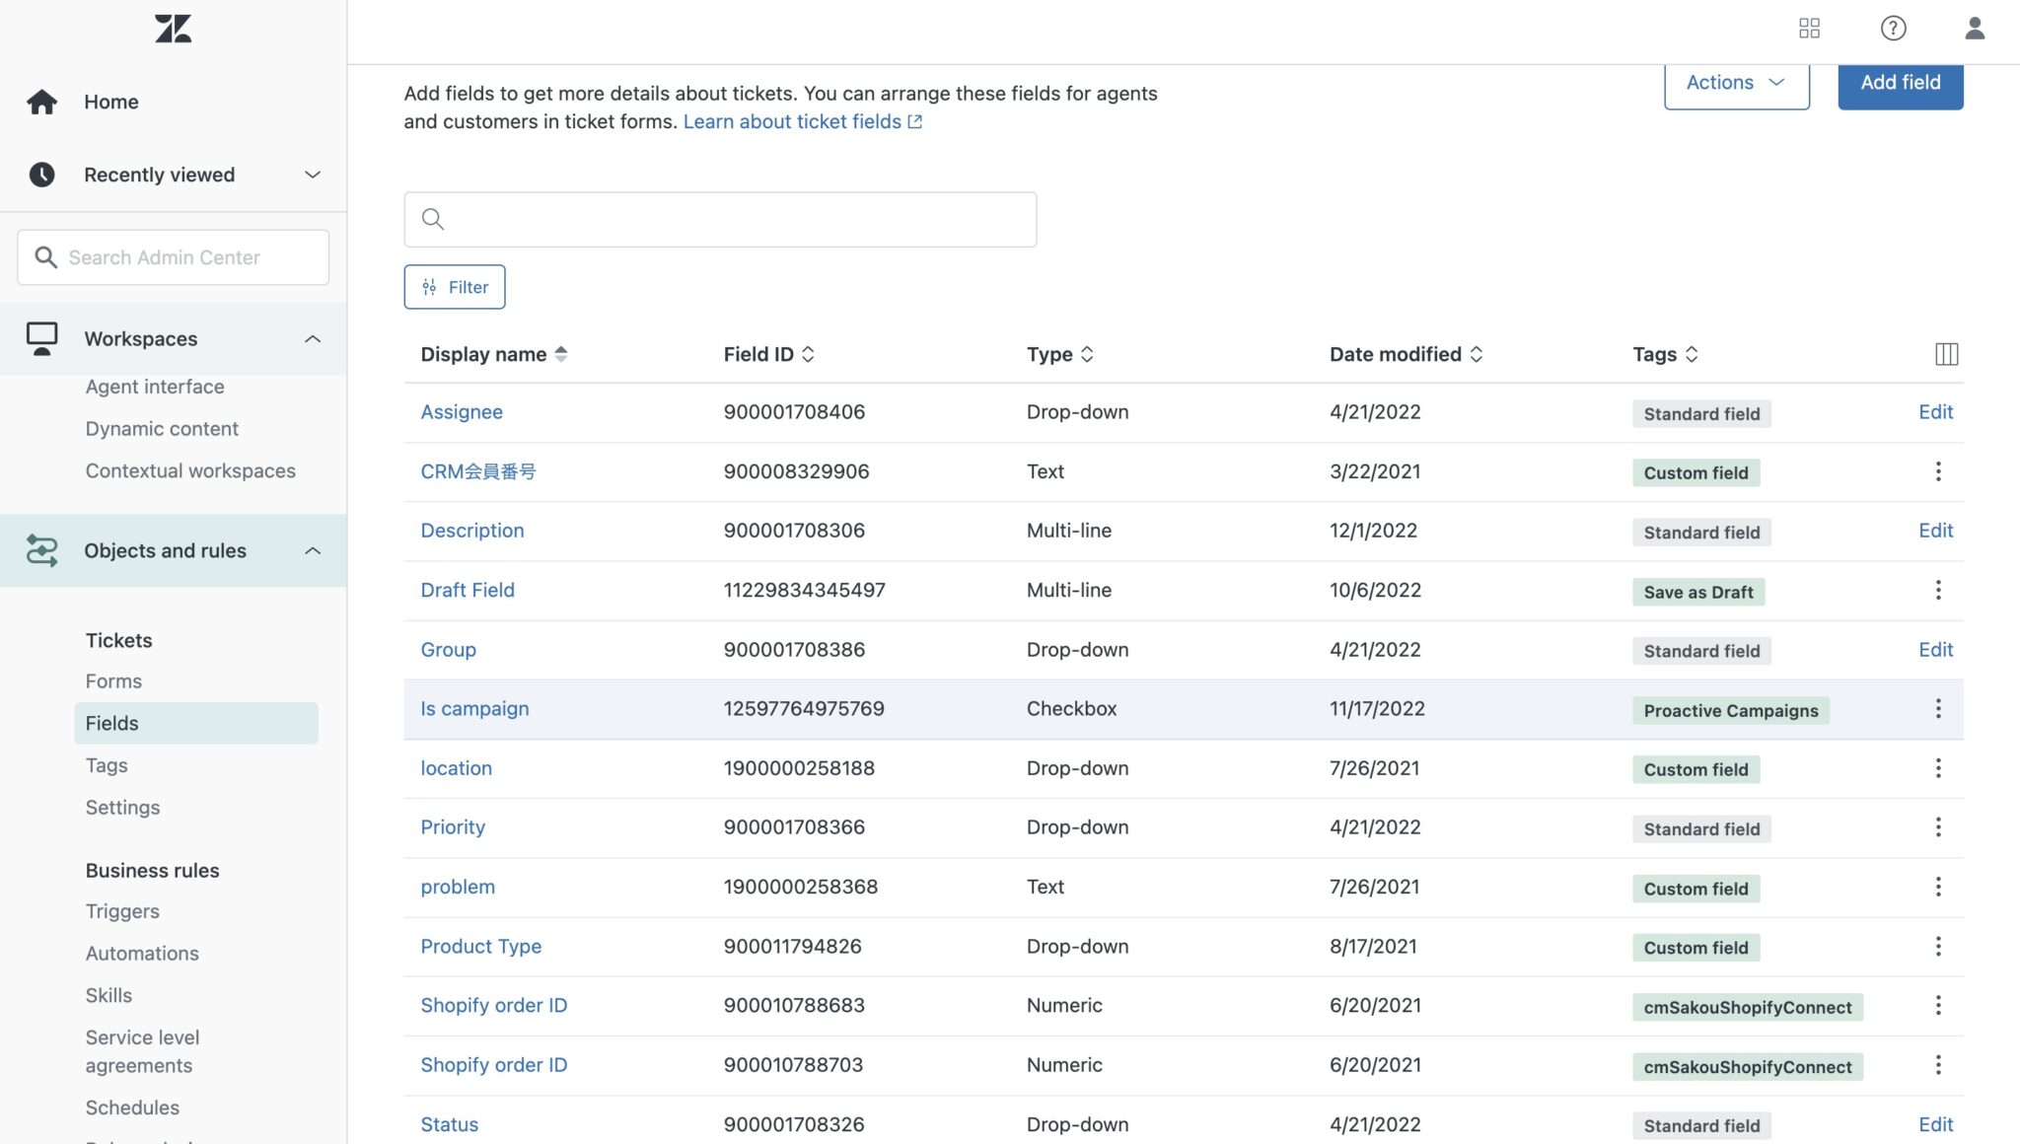Select Triggers under Business rules
Image resolution: width=2020 pixels, height=1144 pixels.
point(121,910)
